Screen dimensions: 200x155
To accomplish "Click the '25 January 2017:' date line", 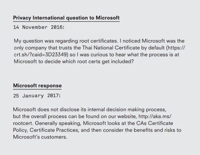I will pos(37,95).
